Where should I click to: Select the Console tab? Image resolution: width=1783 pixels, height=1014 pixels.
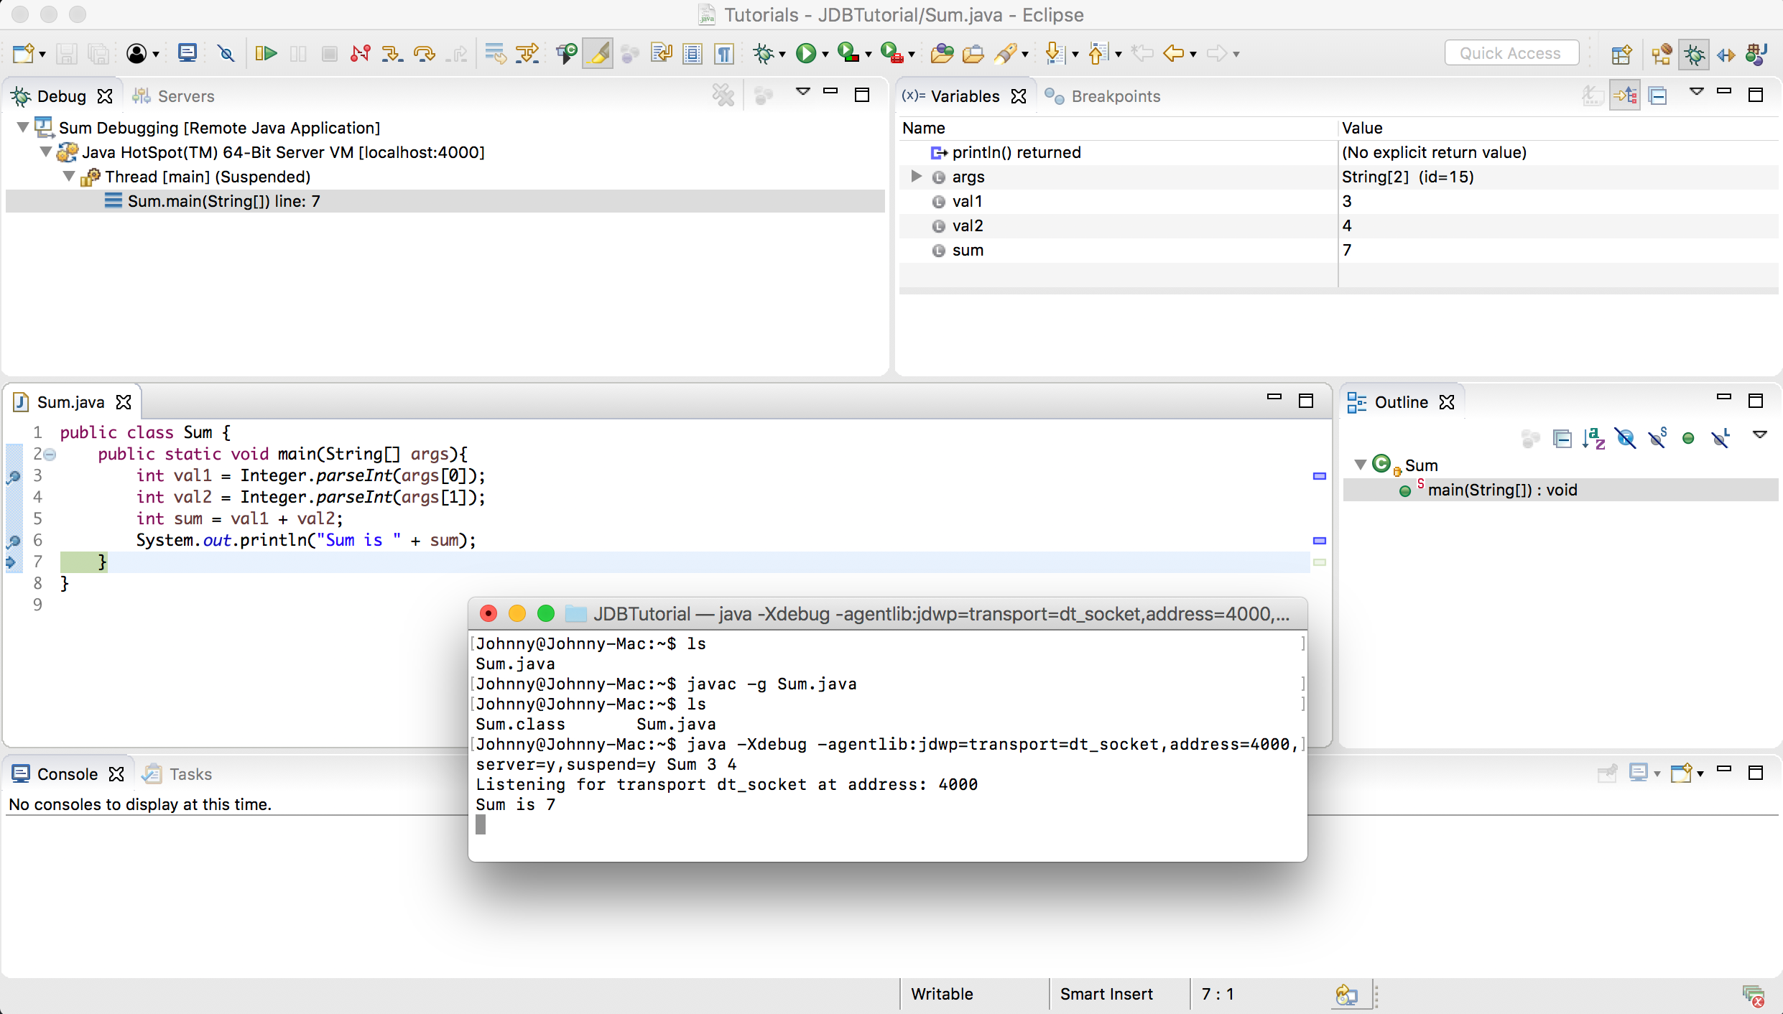[x=68, y=774]
